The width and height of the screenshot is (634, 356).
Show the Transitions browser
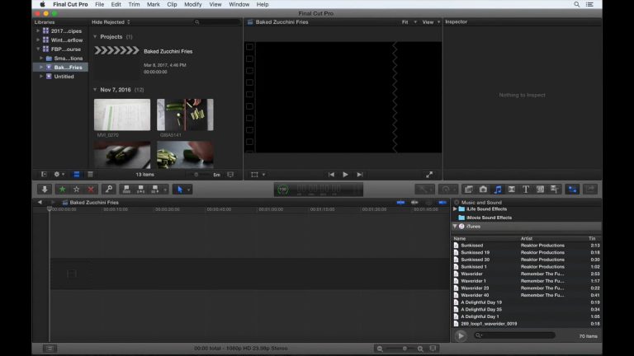tap(512, 190)
